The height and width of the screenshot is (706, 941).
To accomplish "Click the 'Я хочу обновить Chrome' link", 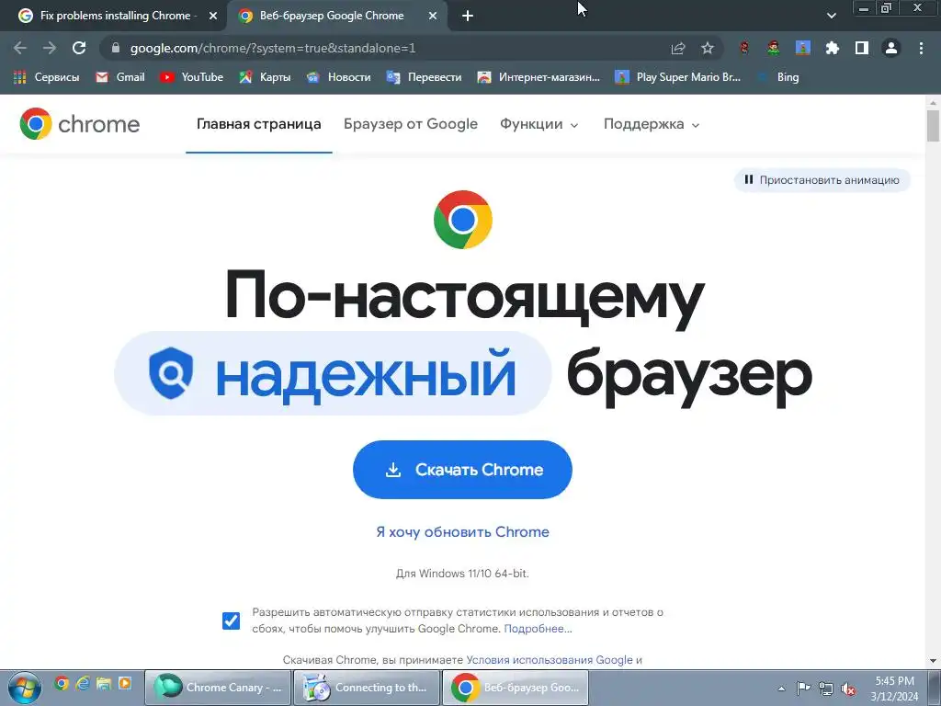I will coord(462,532).
